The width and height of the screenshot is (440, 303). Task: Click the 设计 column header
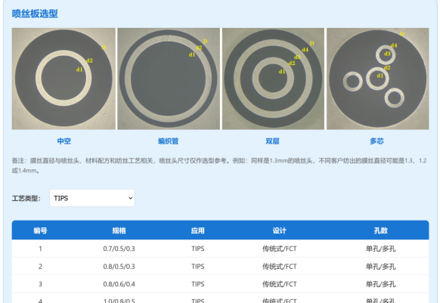pyautogui.click(x=280, y=230)
